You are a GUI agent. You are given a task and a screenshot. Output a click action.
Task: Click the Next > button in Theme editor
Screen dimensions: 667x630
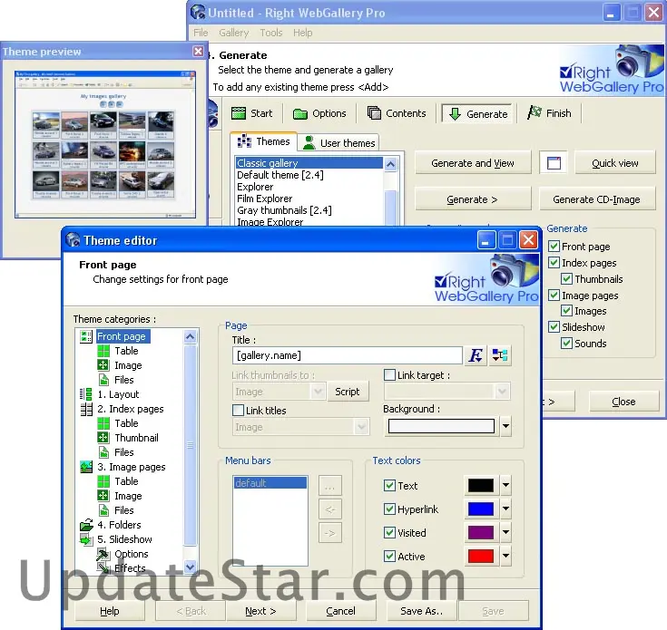pyautogui.click(x=260, y=611)
